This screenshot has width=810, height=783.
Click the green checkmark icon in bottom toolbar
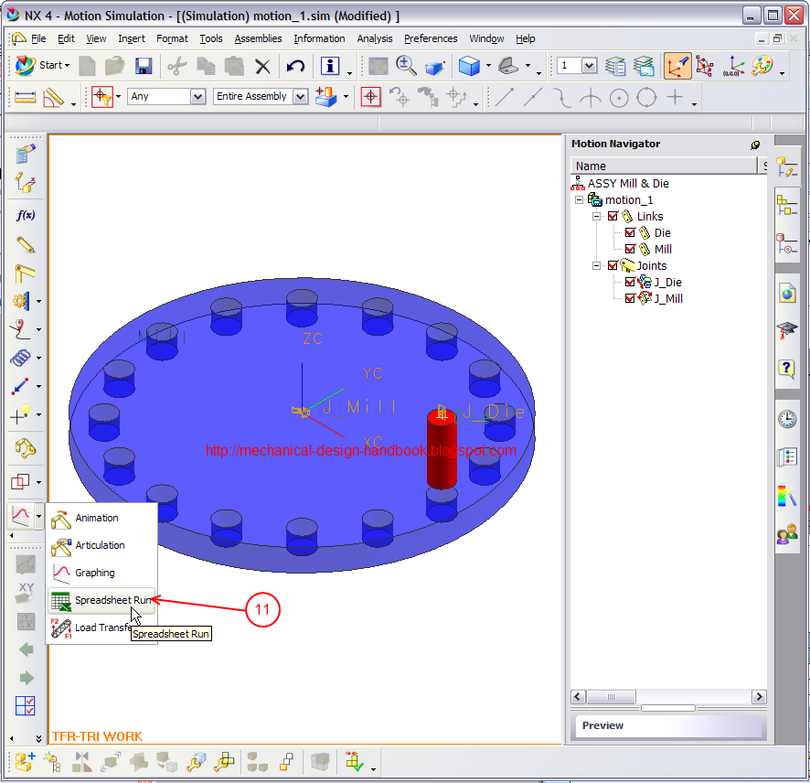tap(355, 762)
